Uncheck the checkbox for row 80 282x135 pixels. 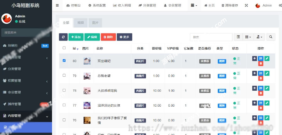point(64,60)
